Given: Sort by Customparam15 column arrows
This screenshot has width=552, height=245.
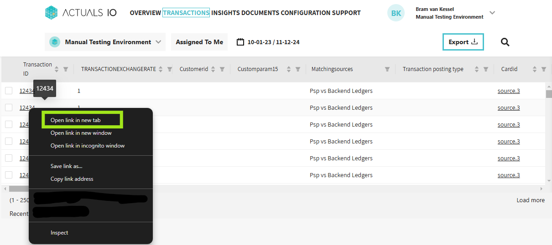Looking at the screenshot, I should tap(289, 69).
